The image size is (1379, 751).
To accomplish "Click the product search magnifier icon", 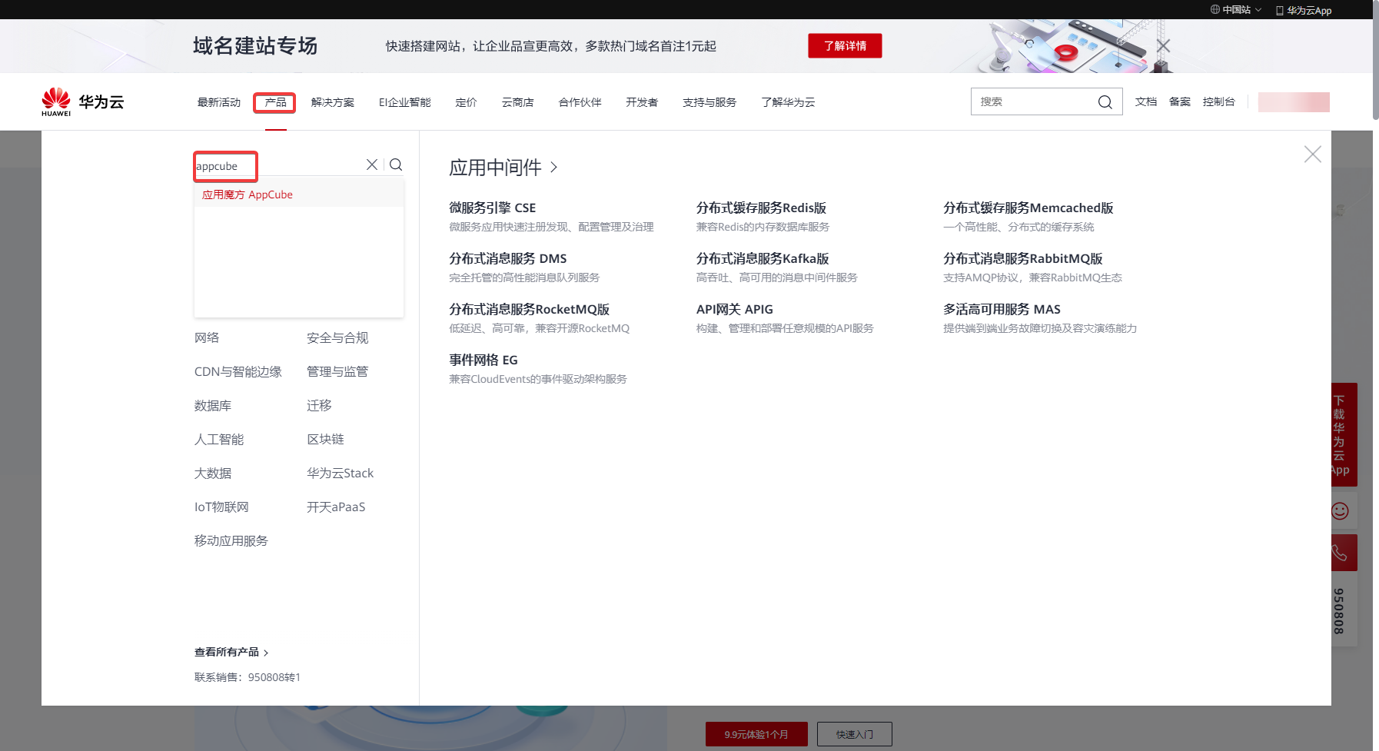I will (396, 164).
